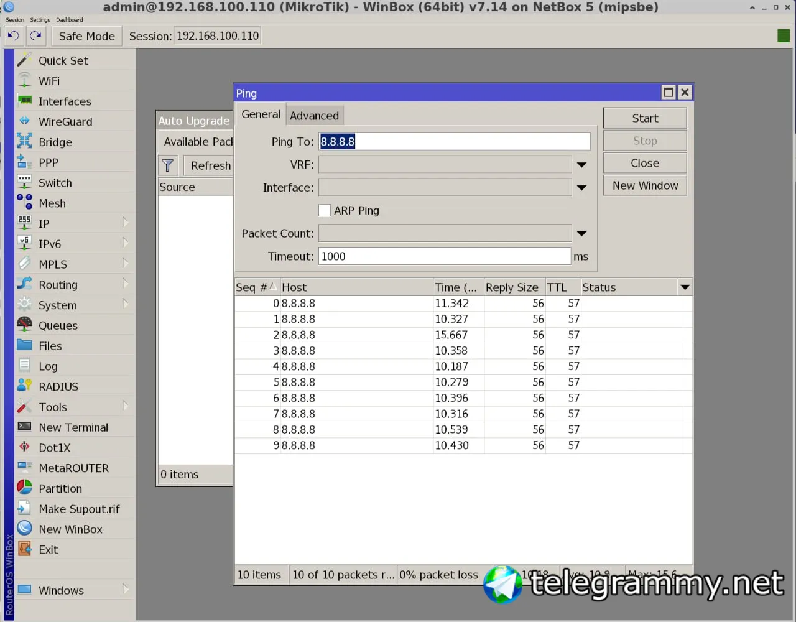
Task: Open the Settings menu
Action: click(40, 20)
